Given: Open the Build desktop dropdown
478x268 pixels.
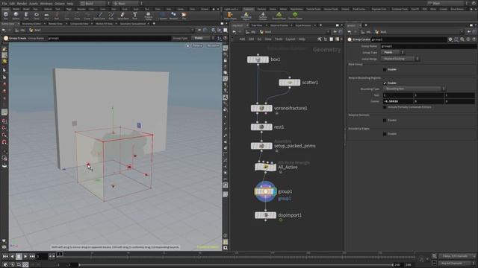Looking at the screenshot, I should pos(95,3).
